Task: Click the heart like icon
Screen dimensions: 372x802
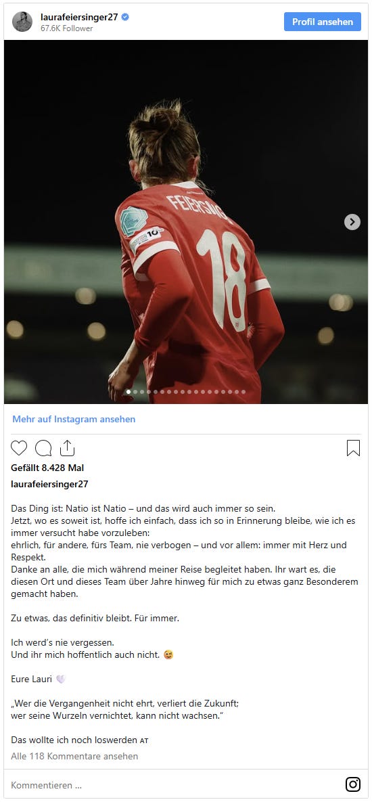Action: pos(19,448)
